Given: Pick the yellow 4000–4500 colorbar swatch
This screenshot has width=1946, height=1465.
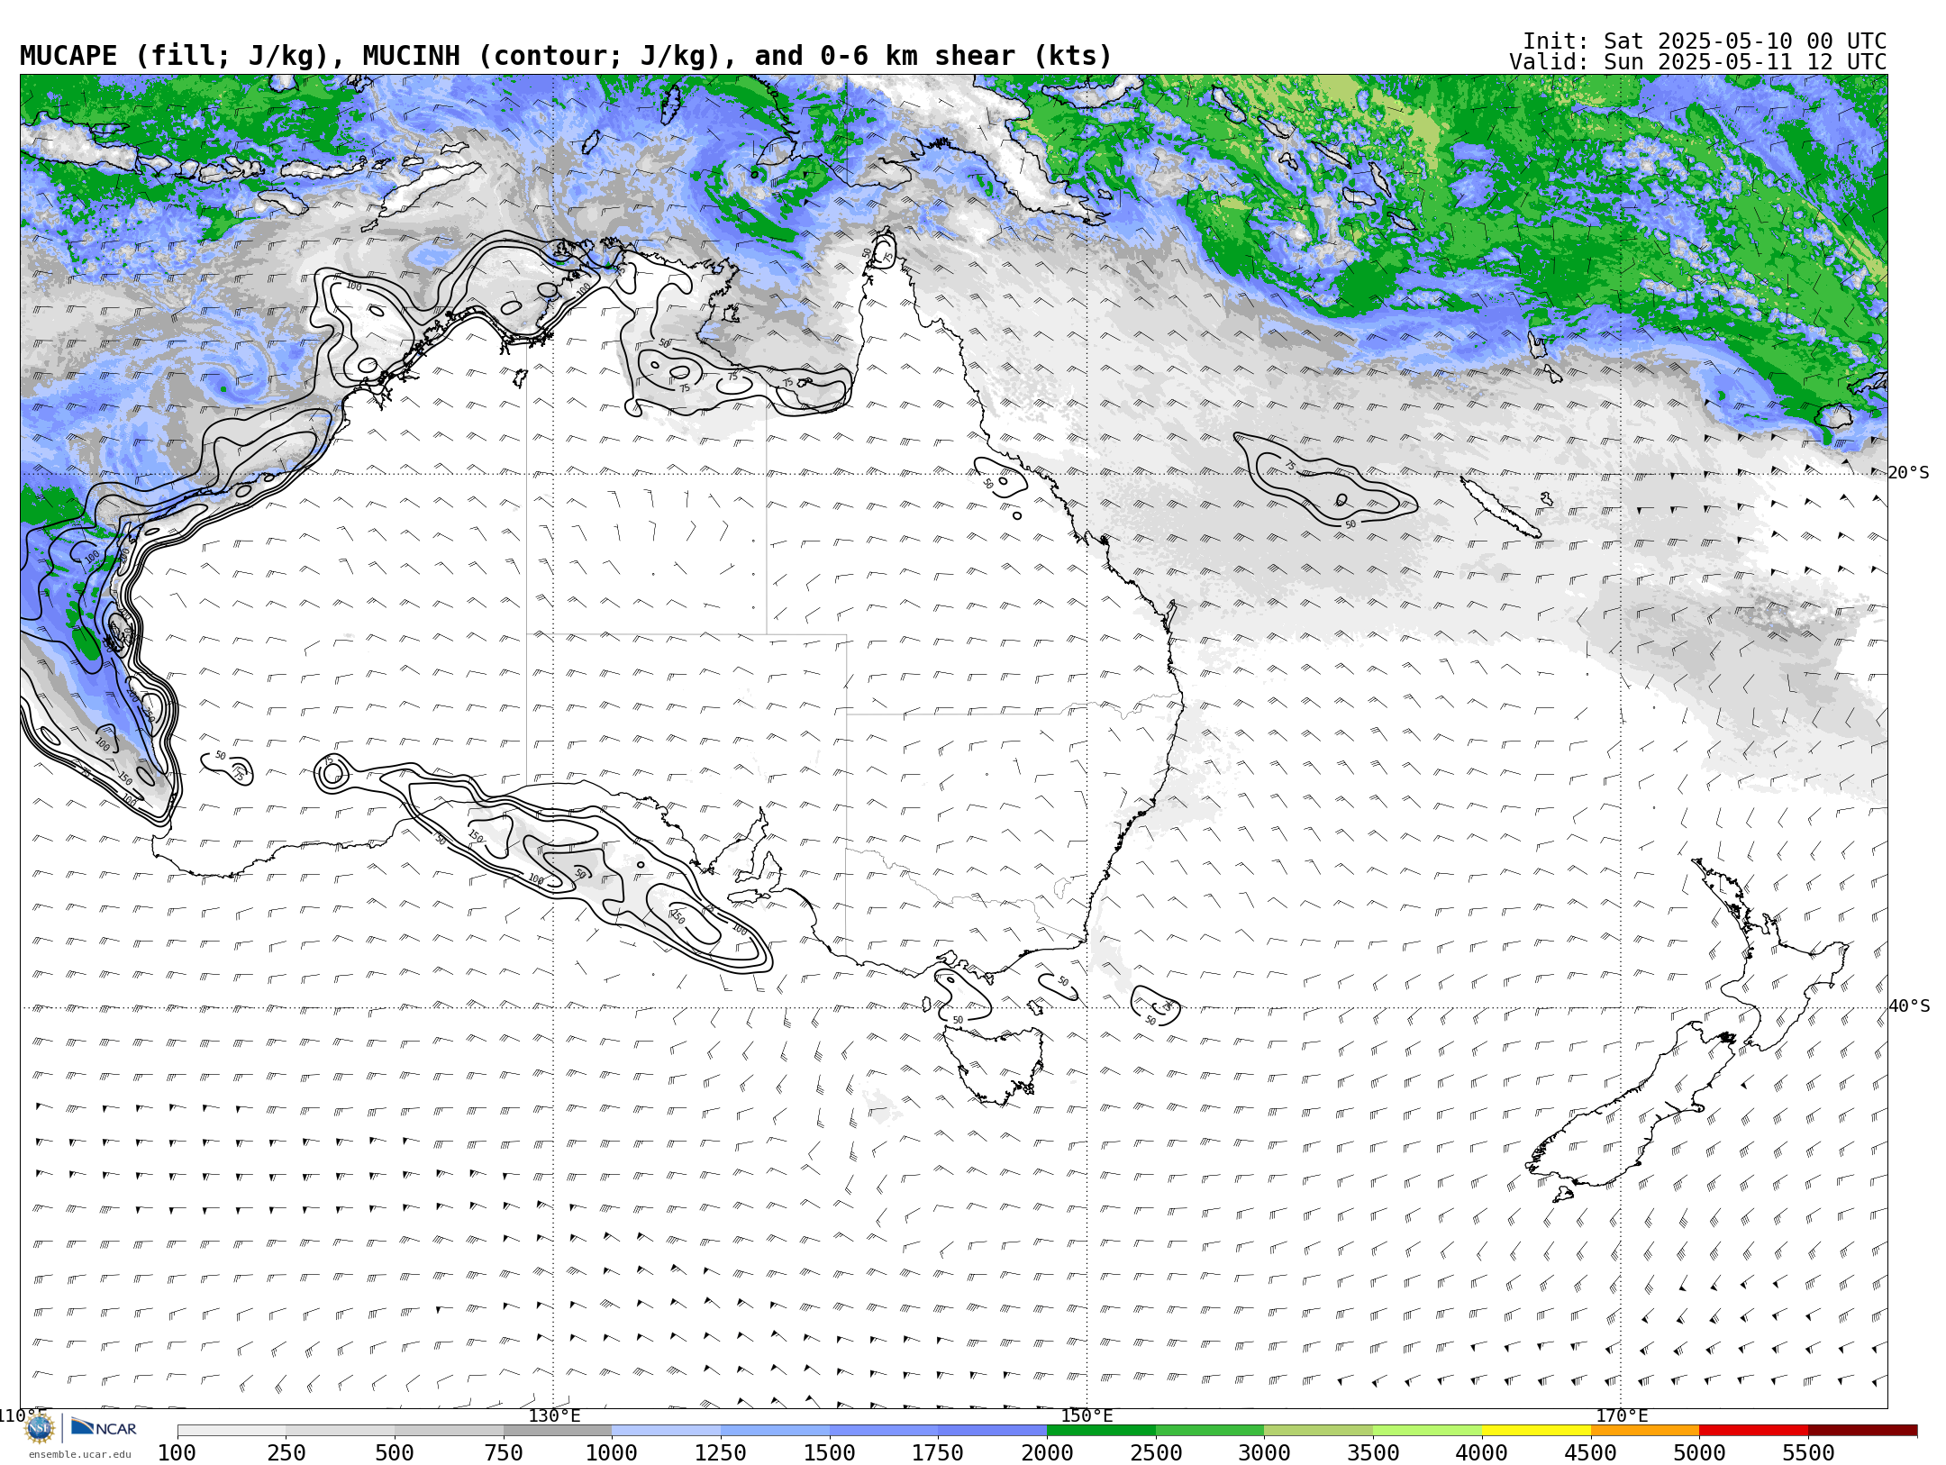Looking at the screenshot, I should pyautogui.click(x=1536, y=1431).
